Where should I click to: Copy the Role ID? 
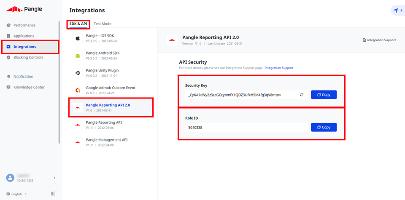324,127
